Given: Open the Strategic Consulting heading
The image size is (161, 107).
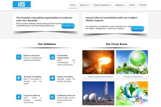Looking at the screenshot, I should coord(32,77).
